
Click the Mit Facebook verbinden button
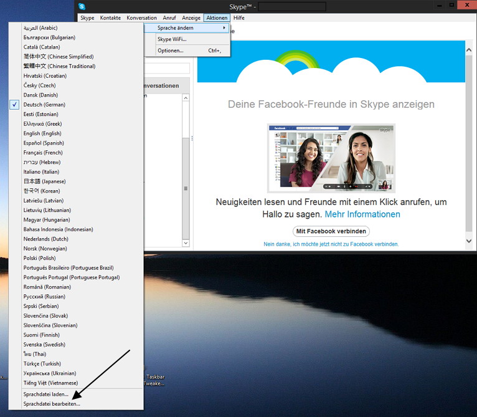click(331, 231)
